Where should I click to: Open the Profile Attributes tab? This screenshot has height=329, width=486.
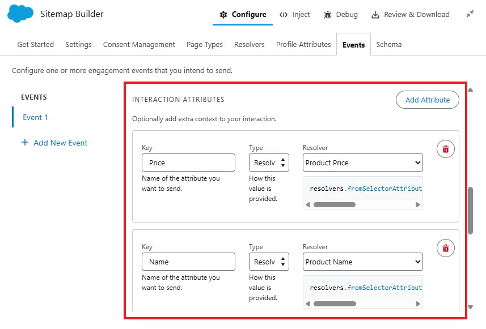[303, 45]
